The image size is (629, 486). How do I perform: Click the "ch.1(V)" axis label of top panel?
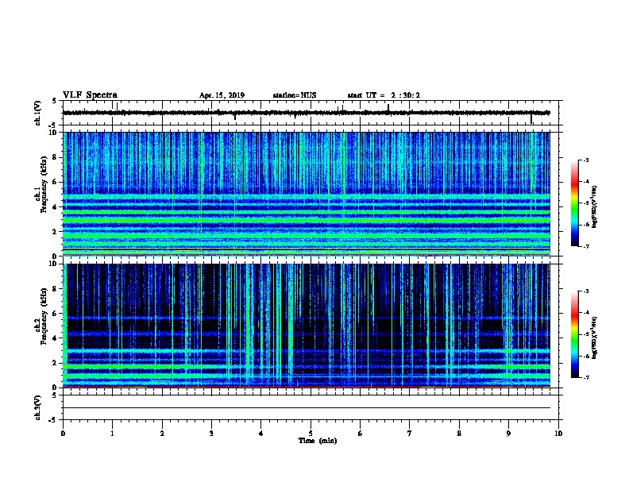coord(37,113)
